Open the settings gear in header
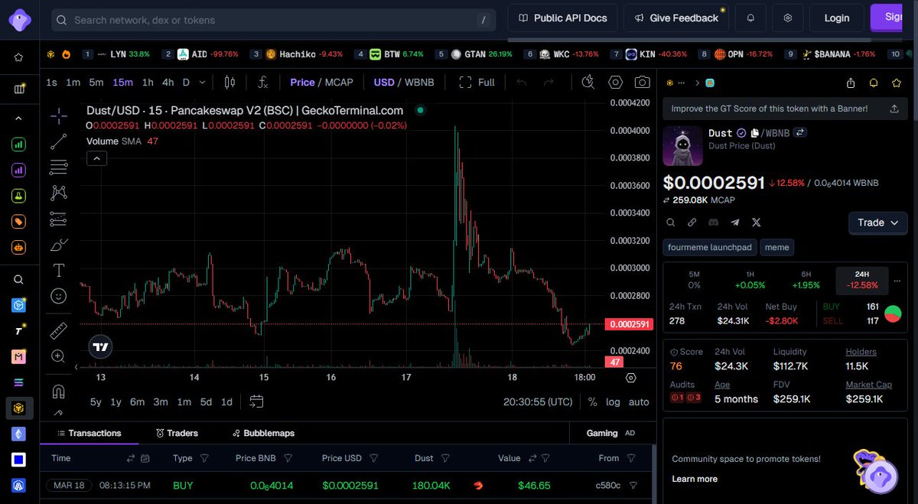This screenshot has height=504, width=918. tap(788, 18)
